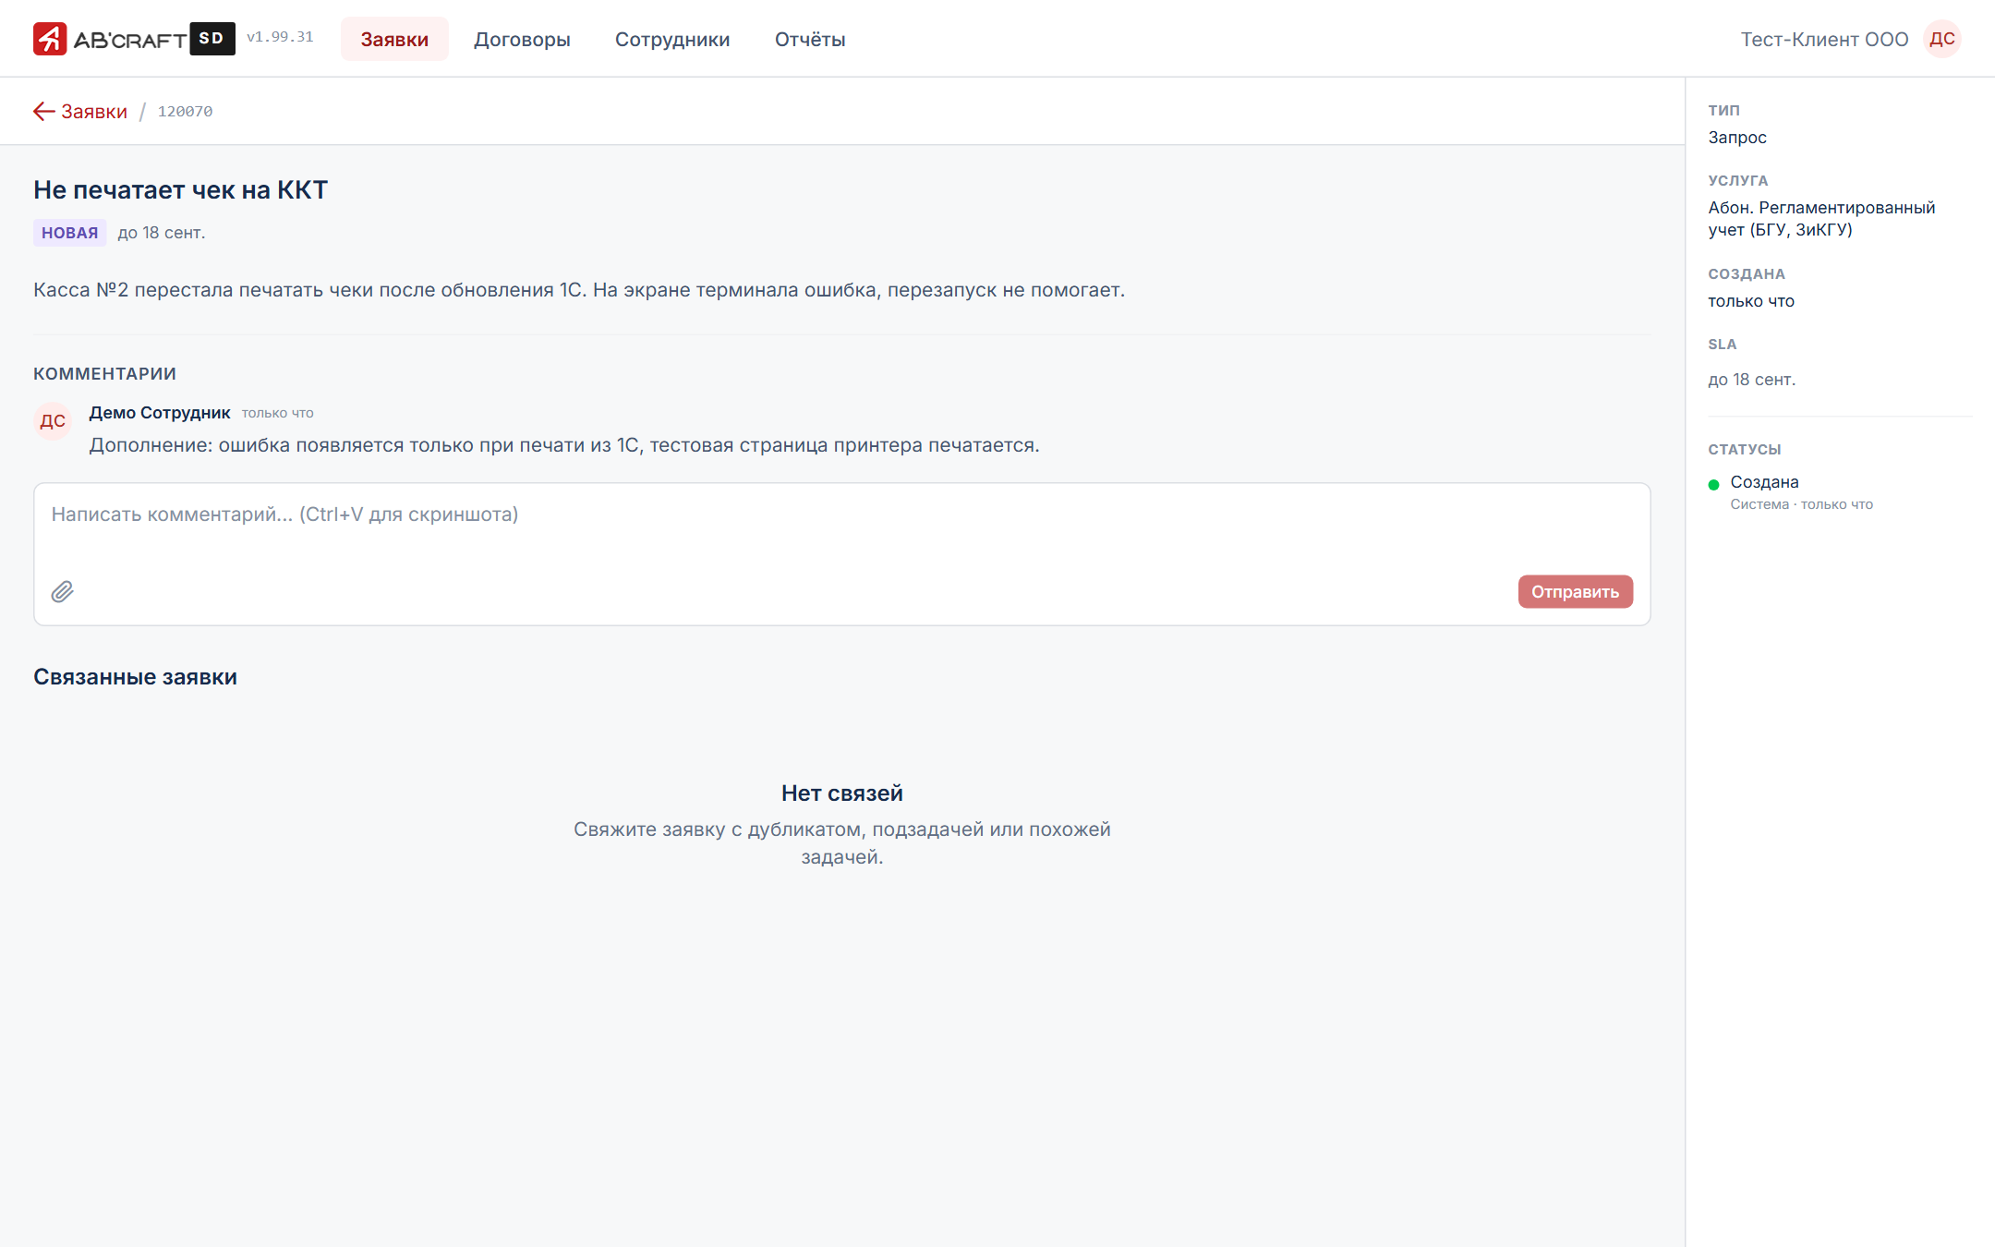The image size is (1995, 1247).
Task: Click the paperclip attachment icon
Action: [x=62, y=591]
